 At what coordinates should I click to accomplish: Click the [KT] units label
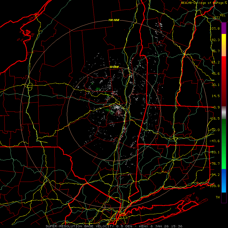coord(216,18)
